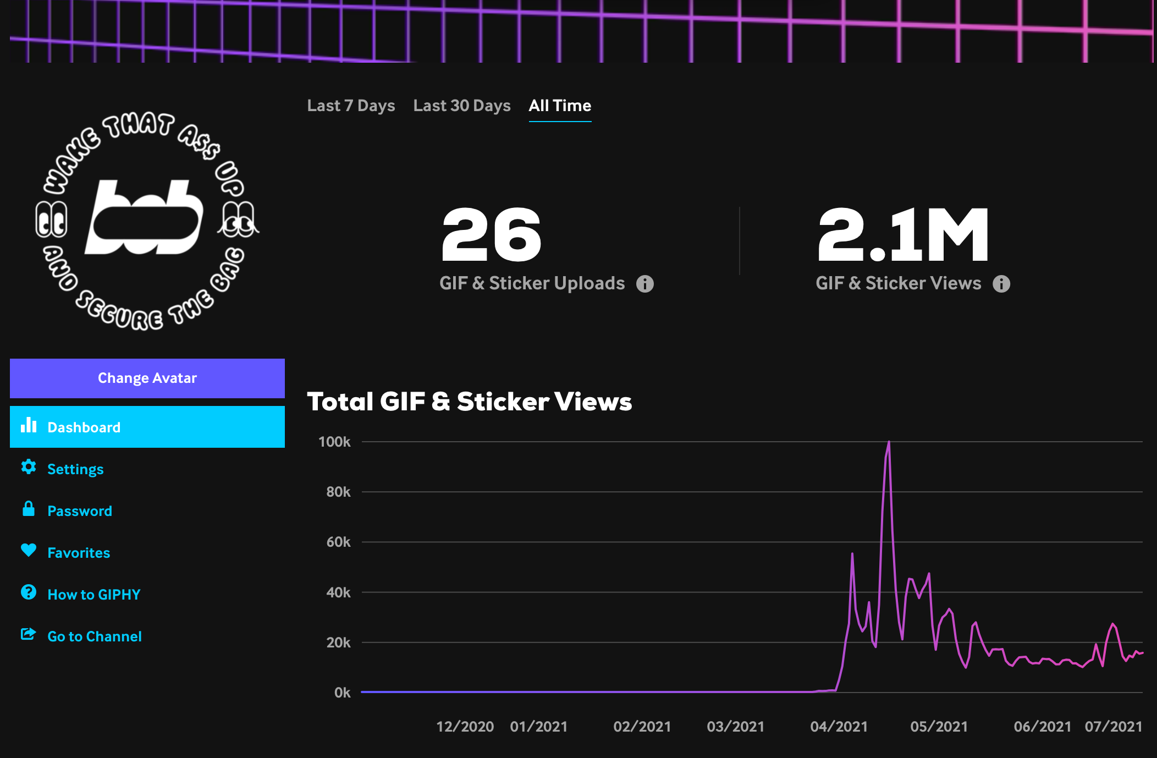The image size is (1157, 758).
Task: Click the tallest peak on views chart
Action: click(889, 443)
